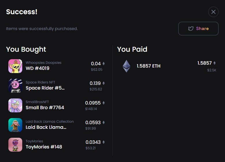Click the Twitter bird icon
This screenshot has width=225, height=162.
(191, 29)
